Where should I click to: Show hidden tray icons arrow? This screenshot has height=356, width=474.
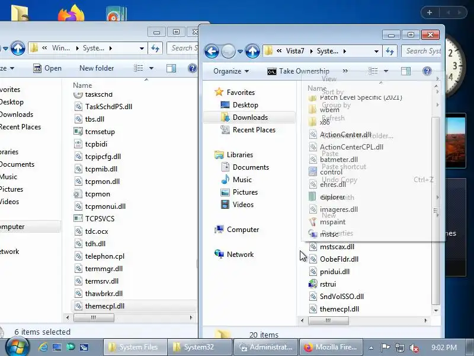point(371,348)
